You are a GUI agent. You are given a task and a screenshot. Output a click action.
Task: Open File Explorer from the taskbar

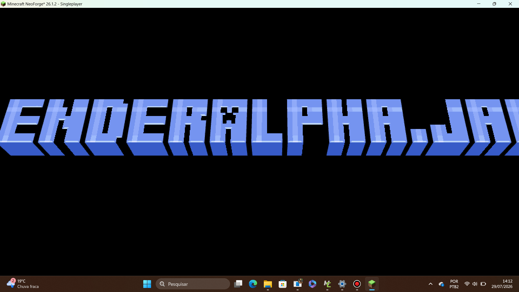click(x=268, y=284)
